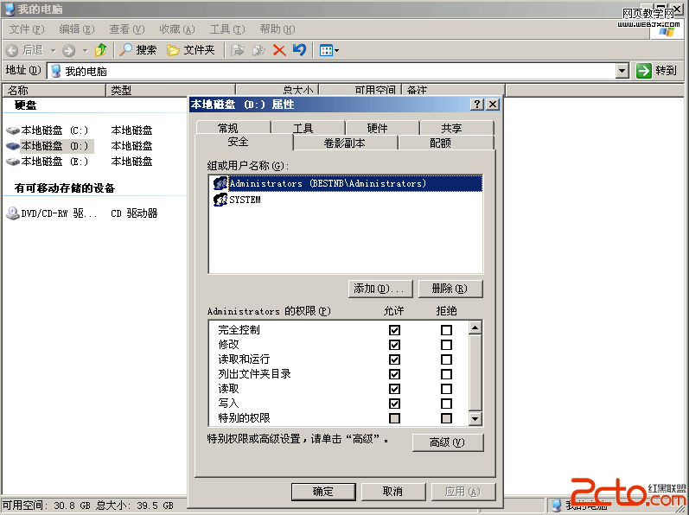Check Deny checkbox for 完全控制
This screenshot has height=515, width=689.
coord(446,330)
